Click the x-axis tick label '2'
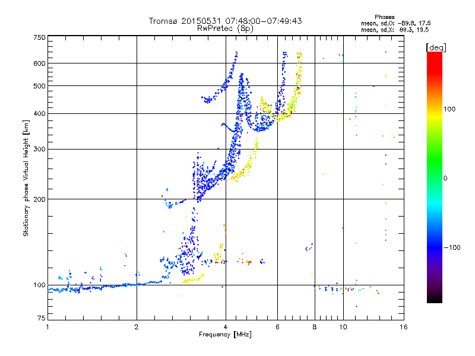 (137, 327)
